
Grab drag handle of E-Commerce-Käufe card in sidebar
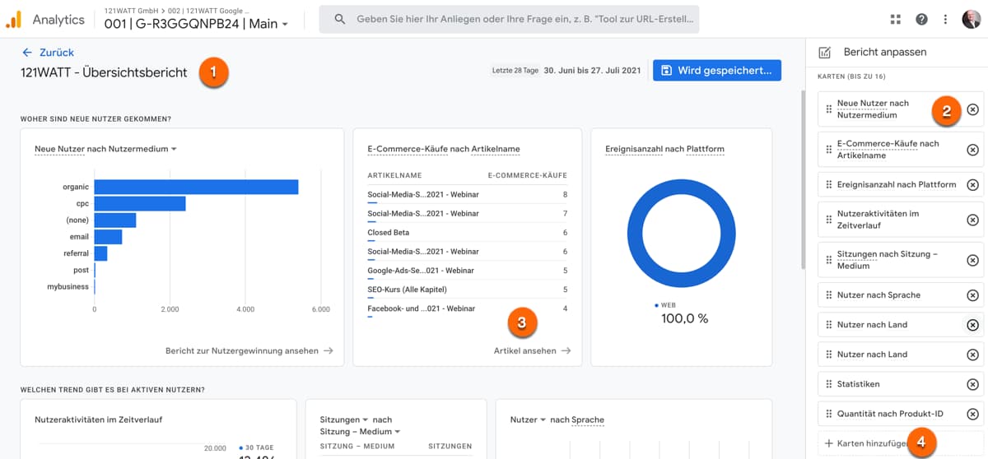pos(828,149)
